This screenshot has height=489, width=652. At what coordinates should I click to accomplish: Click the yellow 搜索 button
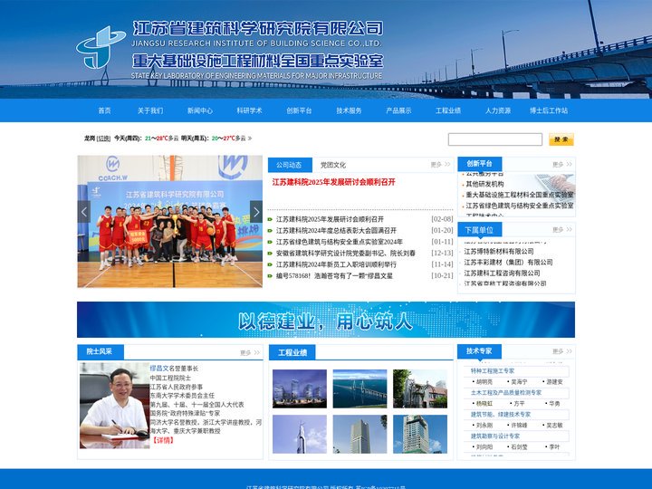561,139
